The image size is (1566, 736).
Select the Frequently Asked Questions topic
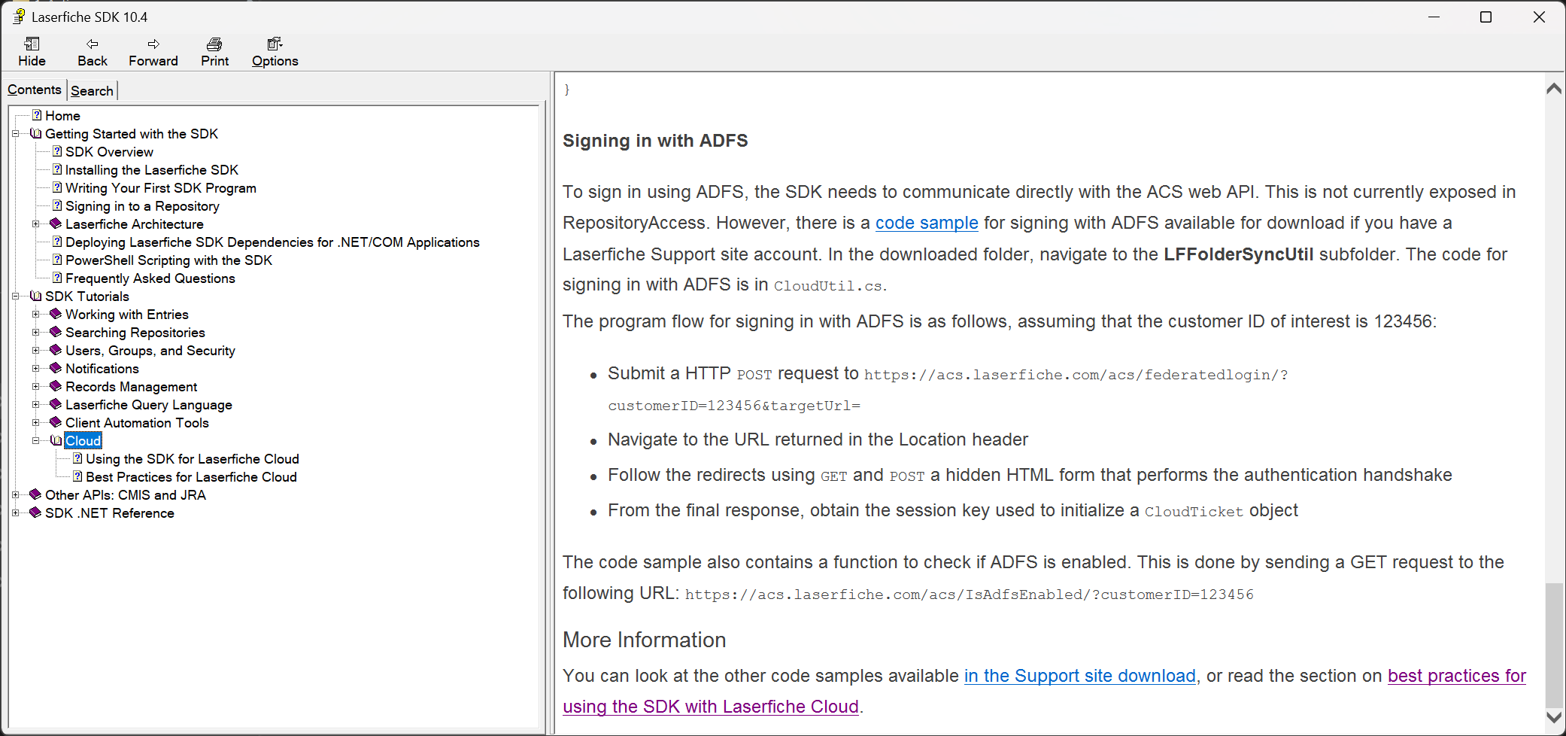point(150,278)
